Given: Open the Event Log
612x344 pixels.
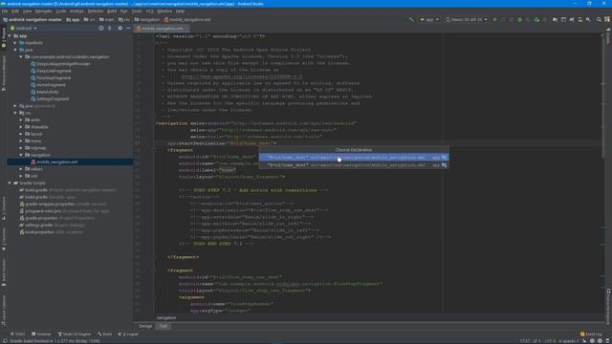Looking at the screenshot, I should [591, 334].
